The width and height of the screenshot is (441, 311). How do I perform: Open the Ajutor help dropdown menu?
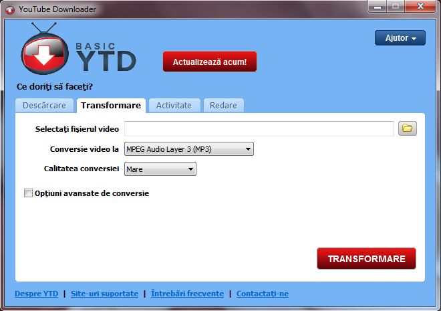point(400,38)
